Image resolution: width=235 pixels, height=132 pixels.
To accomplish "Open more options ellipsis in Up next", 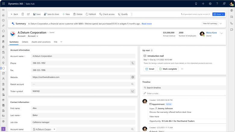I will tap(182, 69).
